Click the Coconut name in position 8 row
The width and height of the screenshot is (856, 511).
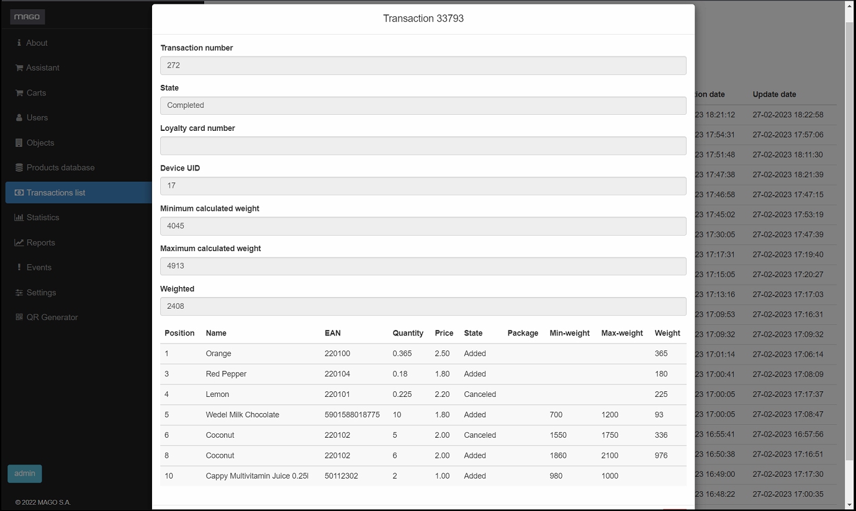coord(220,456)
